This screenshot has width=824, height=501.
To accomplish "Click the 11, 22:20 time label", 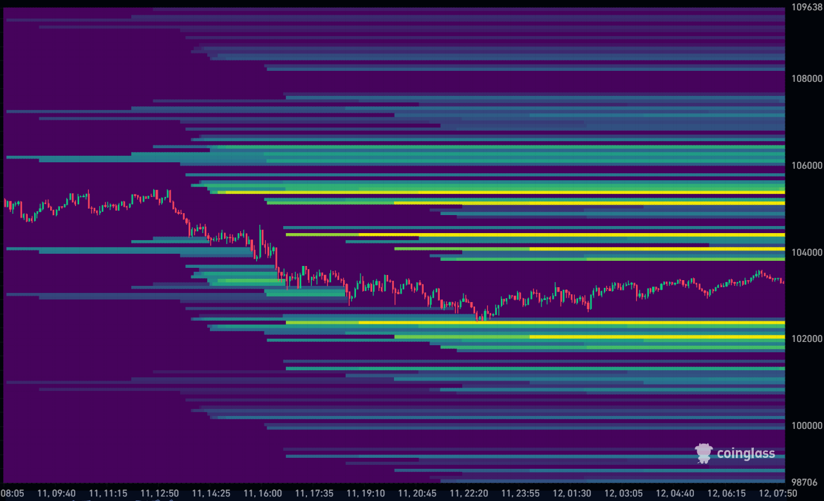I will tap(469, 493).
